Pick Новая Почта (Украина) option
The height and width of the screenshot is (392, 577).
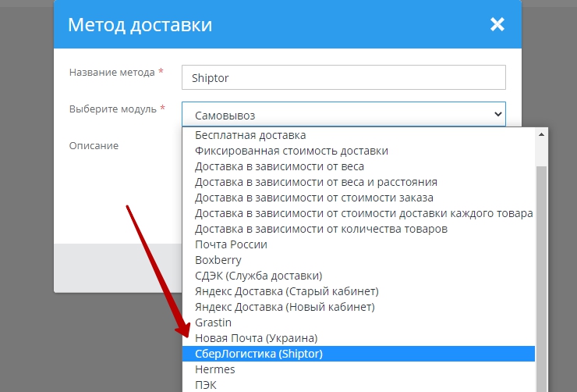point(256,338)
